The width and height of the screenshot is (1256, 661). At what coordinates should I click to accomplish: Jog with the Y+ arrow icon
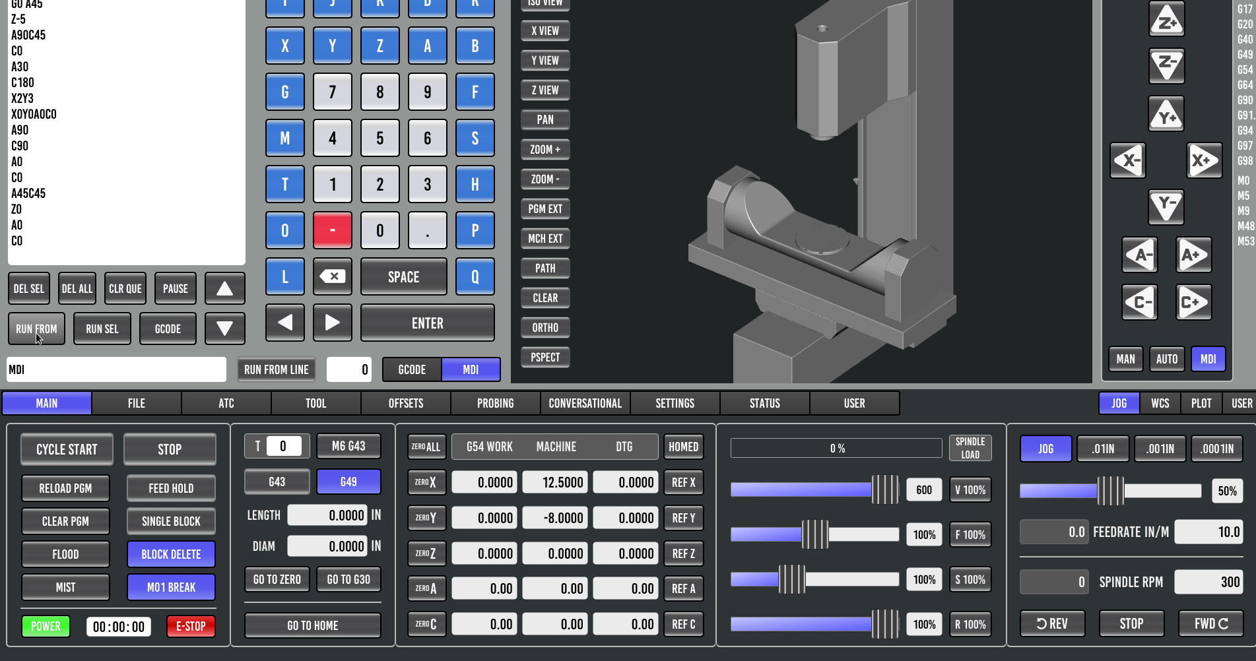click(x=1166, y=115)
